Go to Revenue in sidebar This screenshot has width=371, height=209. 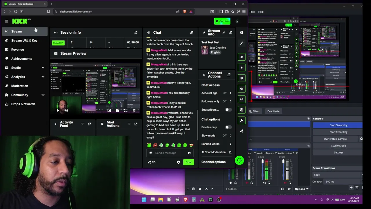click(25, 50)
